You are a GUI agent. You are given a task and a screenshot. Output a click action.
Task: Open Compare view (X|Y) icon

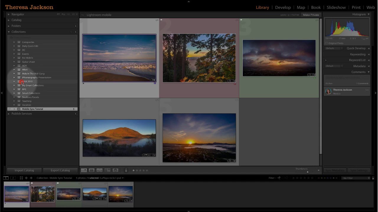click(100, 170)
